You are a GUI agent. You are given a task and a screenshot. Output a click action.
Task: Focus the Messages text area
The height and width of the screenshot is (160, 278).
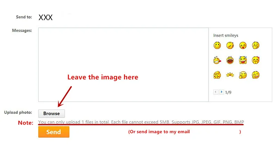(x=123, y=65)
